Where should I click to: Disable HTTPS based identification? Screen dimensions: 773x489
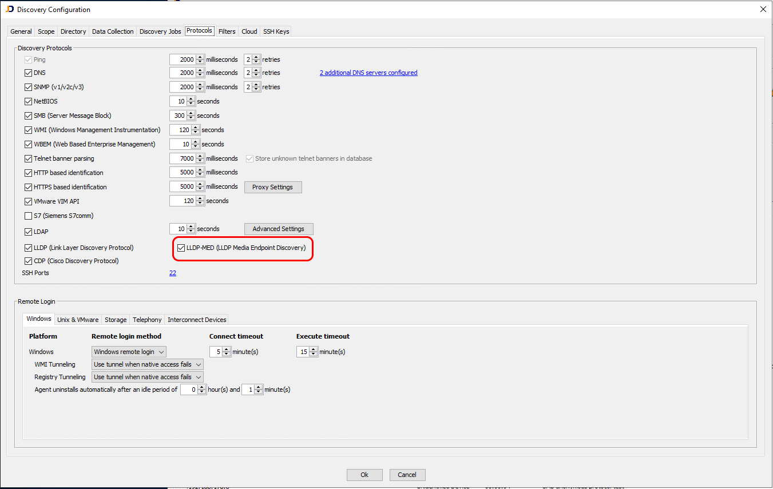27,187
